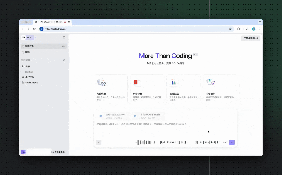Image resolution: width=282 pixels, height=175 pixels.
Task: Bookmark this page with the star icon
Action: click(x=230, y=29)
